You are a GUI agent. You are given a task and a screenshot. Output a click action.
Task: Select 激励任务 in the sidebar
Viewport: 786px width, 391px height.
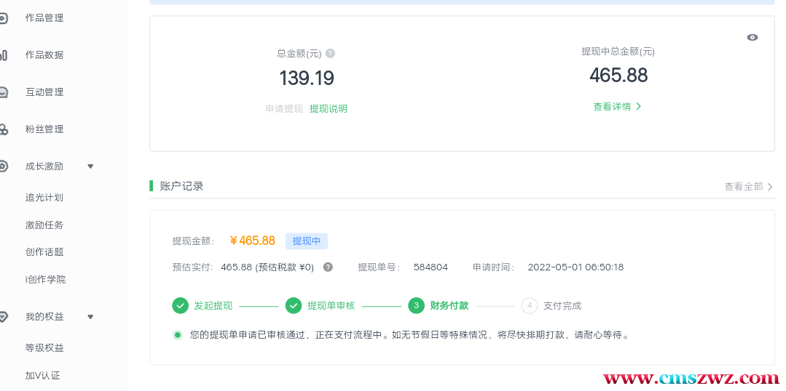click(44, 225)
